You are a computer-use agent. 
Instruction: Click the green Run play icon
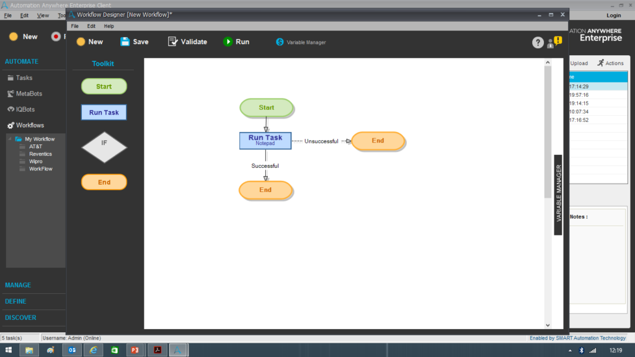228,42
